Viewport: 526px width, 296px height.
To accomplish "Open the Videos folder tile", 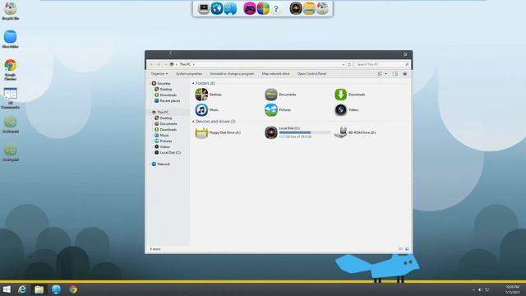I will point(346,109).
